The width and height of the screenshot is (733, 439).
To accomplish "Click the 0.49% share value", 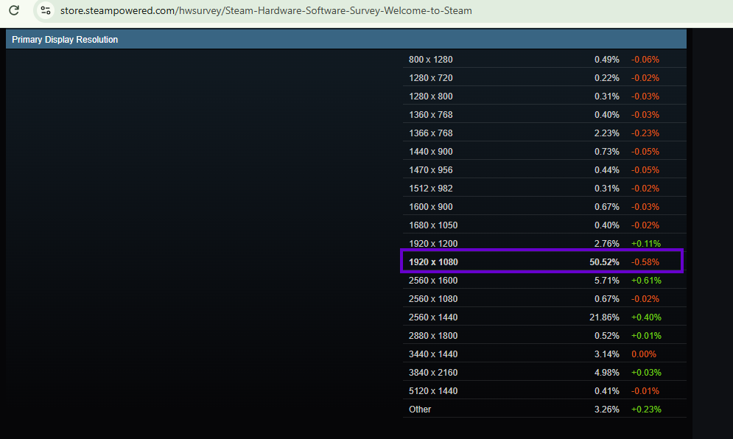I will (607, 60).
